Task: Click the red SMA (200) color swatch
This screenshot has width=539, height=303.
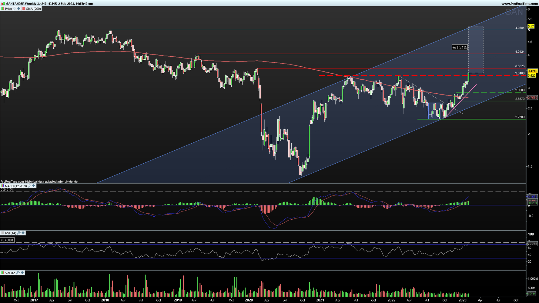Action: [x=24, y=9]
